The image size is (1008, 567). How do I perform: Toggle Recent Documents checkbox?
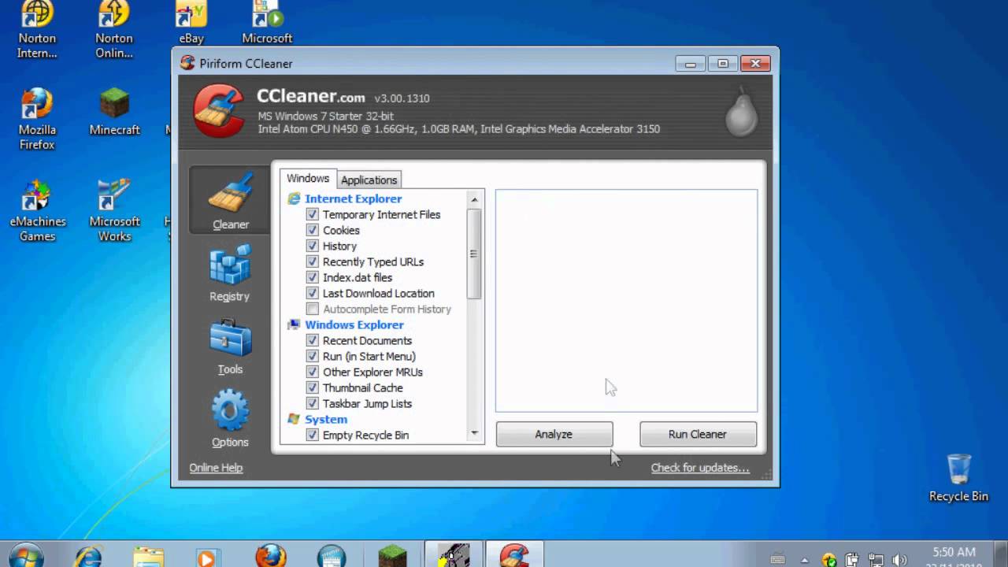point(313,340)
